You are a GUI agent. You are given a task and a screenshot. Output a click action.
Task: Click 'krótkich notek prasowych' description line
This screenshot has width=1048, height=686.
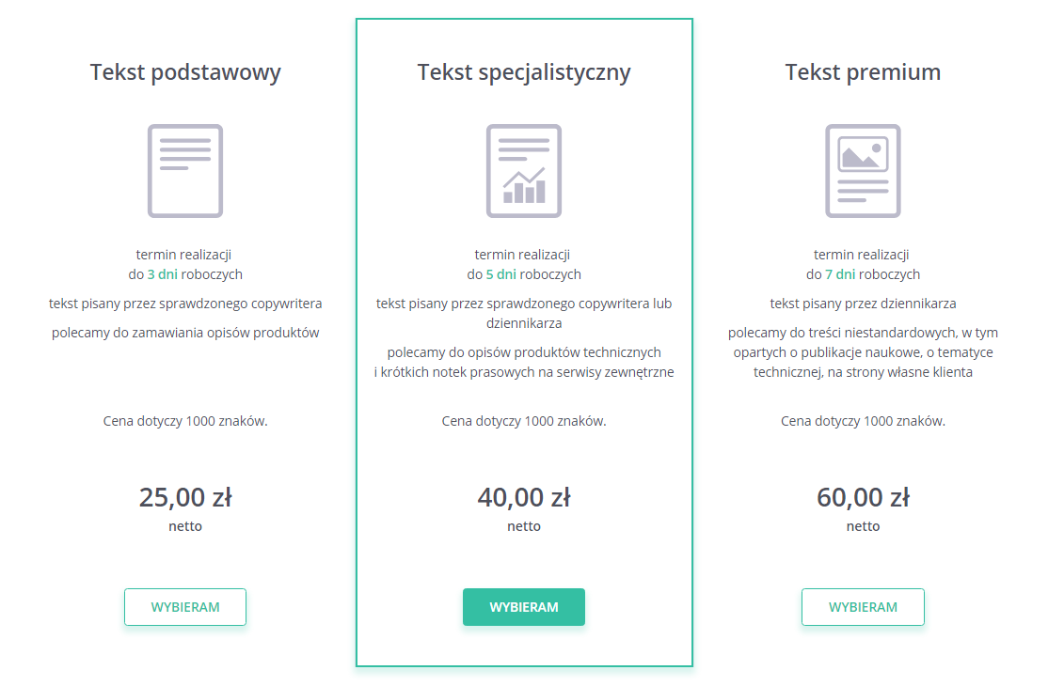pyautogui.click(x=524, y=372)
